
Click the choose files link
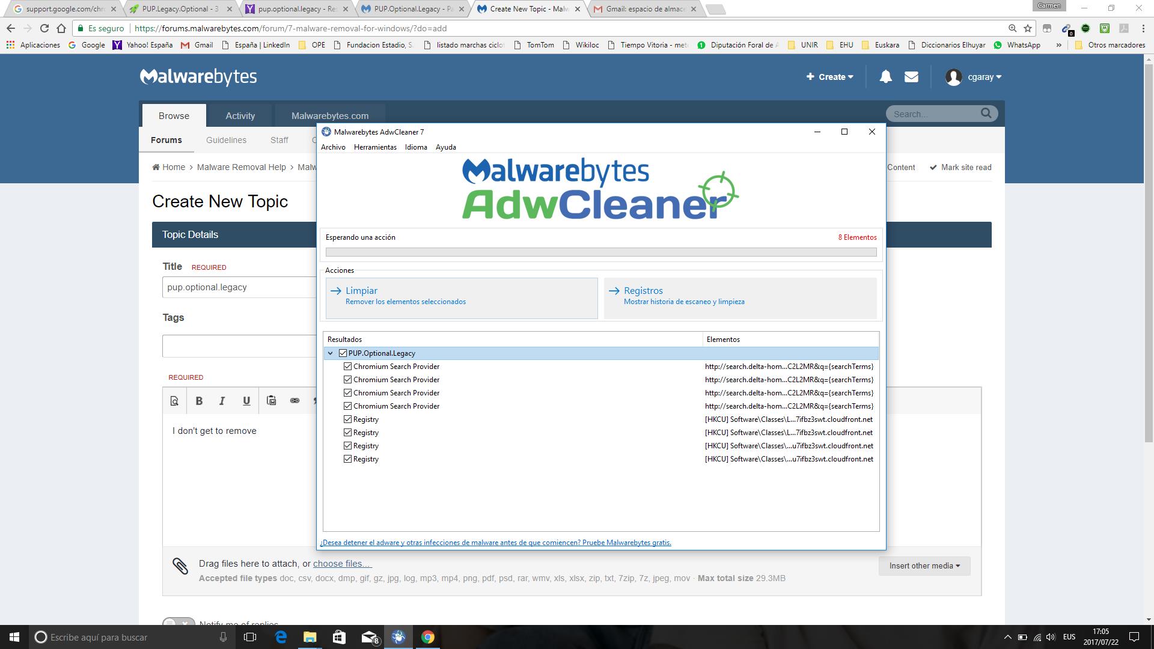tap(342, 564)
